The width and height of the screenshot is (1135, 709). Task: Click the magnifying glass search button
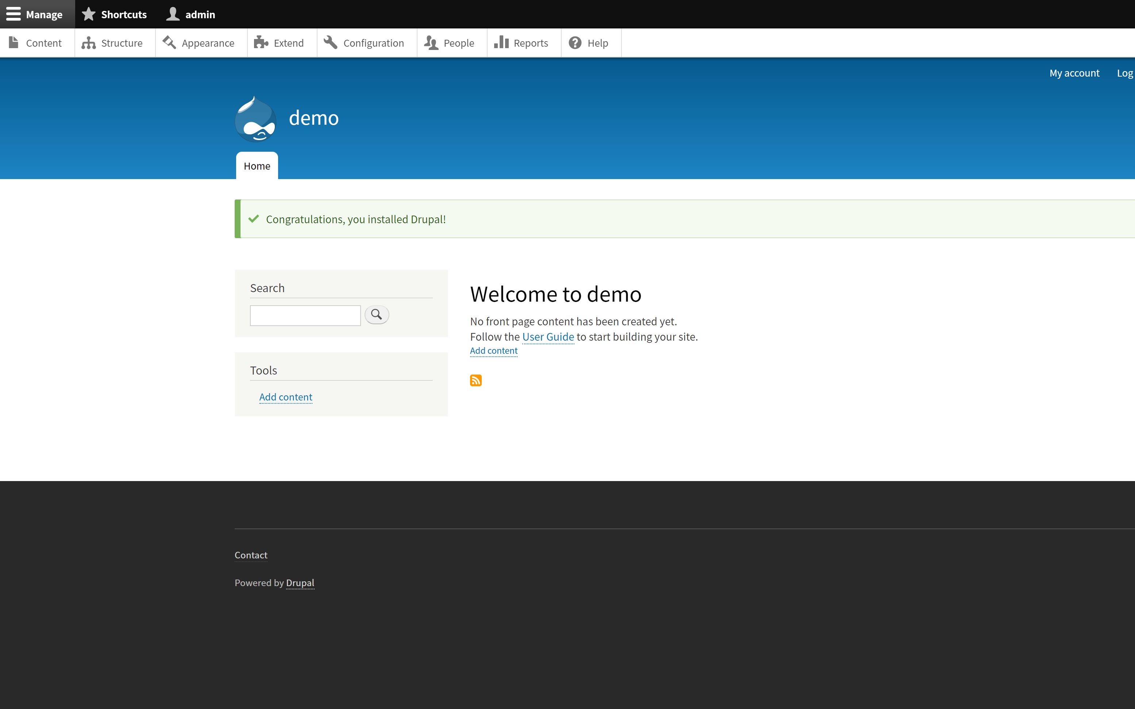coord(377,315)
